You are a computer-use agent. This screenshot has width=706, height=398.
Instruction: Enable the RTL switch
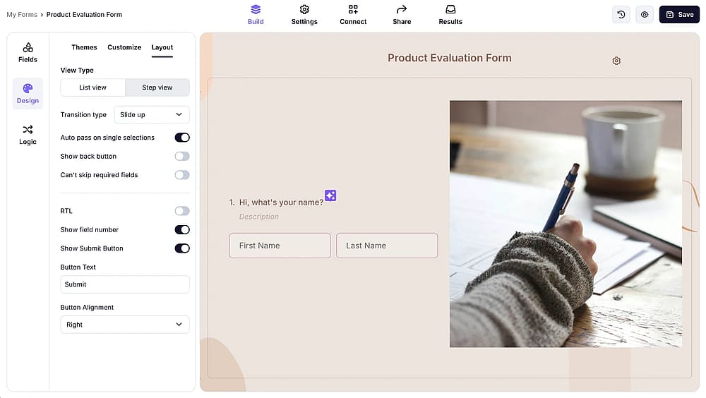(x=182, y=211)
